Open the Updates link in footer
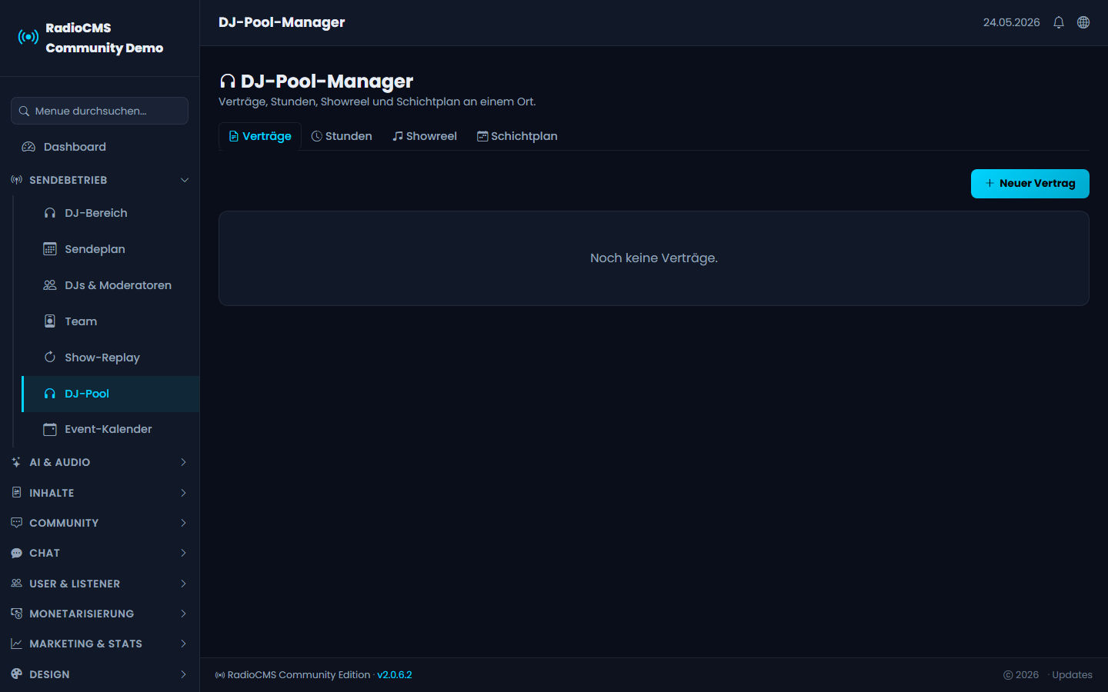This screenshot has height=692, width=1108. coord(1072,675)
